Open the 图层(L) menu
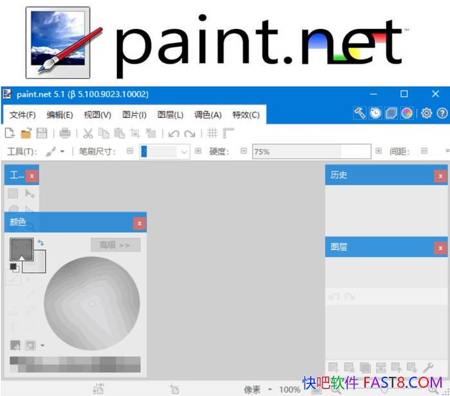The width and height of the screenshot is (450, 396). click(170, 115)
